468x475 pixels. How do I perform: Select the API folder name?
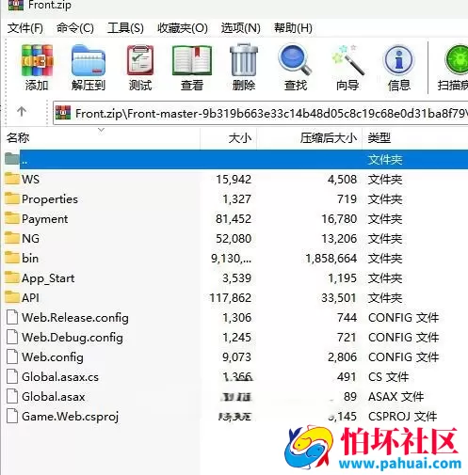tap(30, 298)
